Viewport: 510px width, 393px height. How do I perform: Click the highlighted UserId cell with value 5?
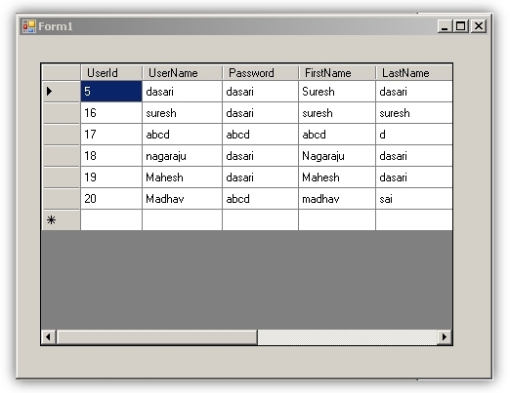pos(111,92)
